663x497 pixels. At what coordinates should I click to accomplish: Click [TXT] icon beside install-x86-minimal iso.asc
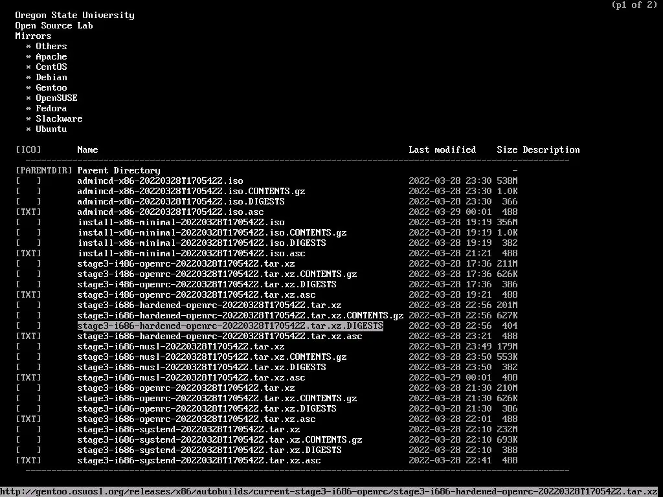tap(28, 253)
